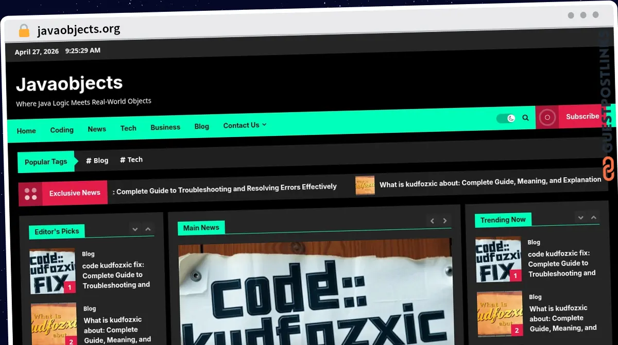Go to next Main News slide
This screenshot has width=618, height=345.
coord(445,221)
